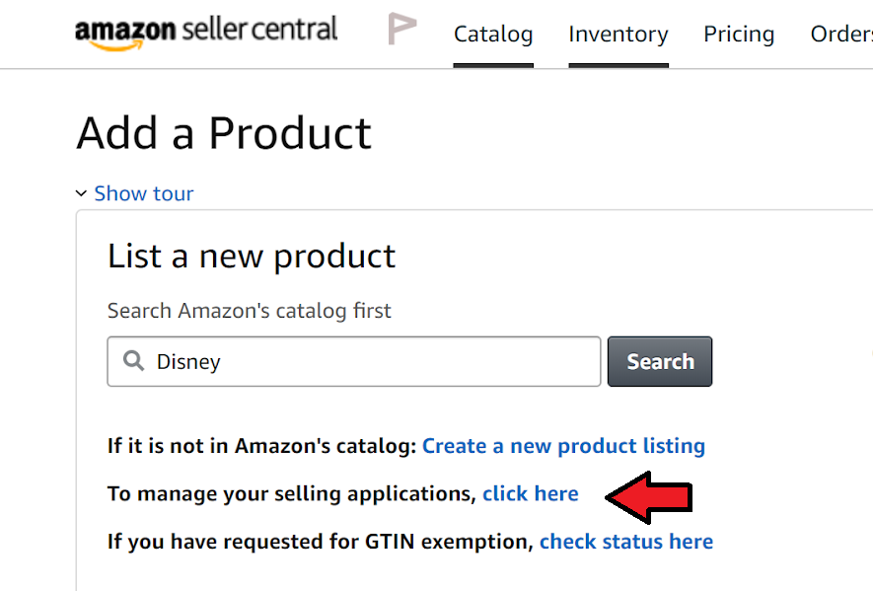The height and width of the screenshot is (591, 873).
Task: Click the 'If it is not in Amazon's catalog' text
Action: tap(261, 446)
